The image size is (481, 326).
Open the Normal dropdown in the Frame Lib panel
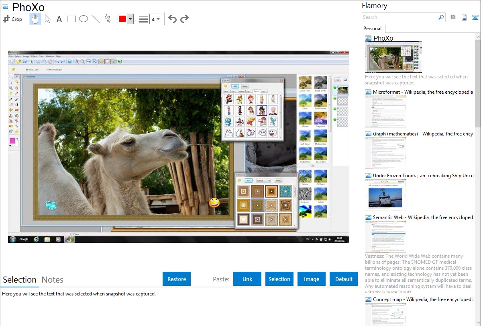coord(263,180)
